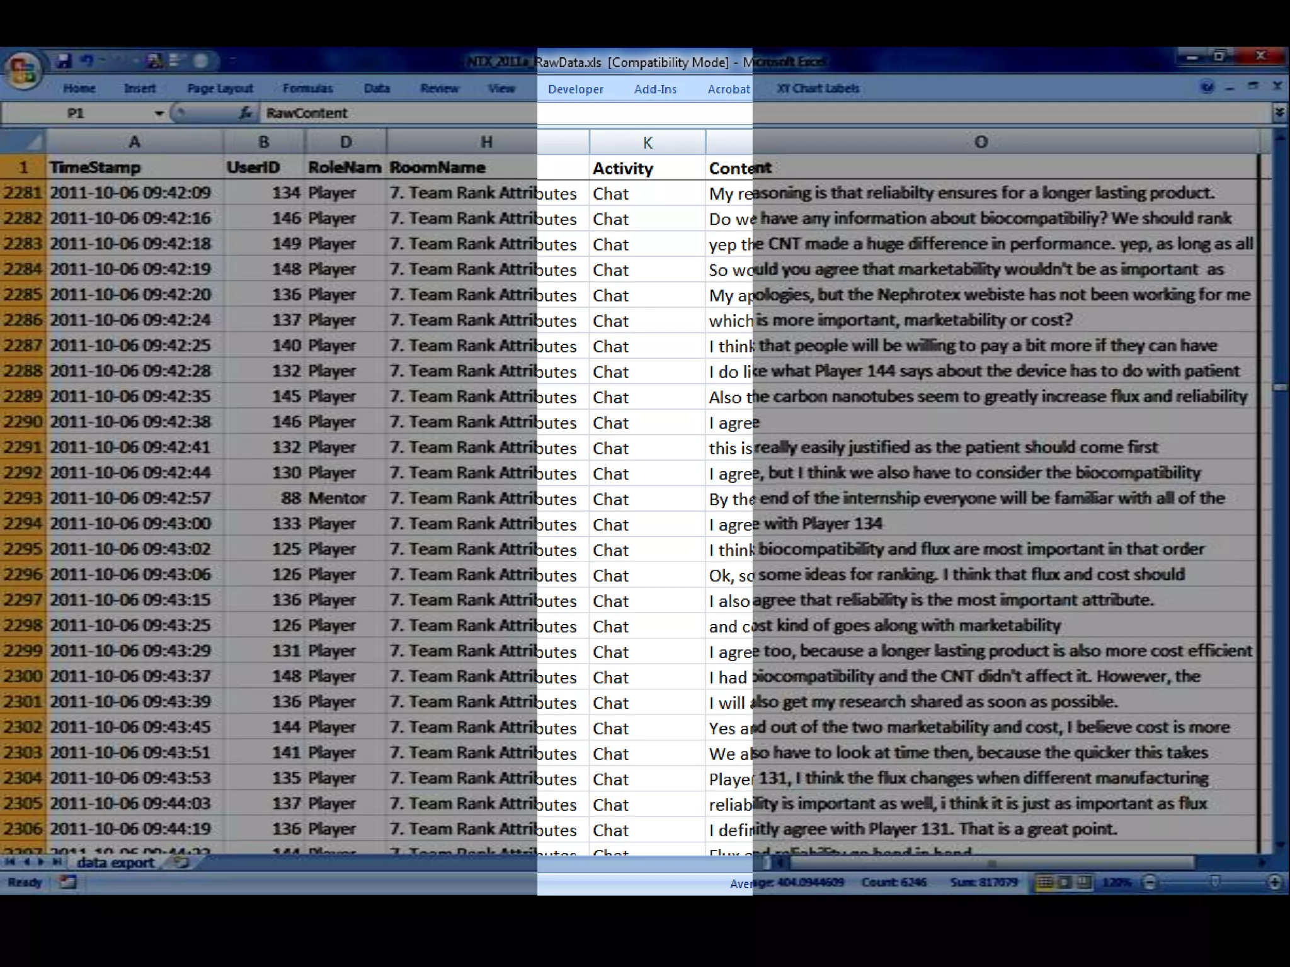
Task: Switch to Normal view mode
Action: (x=1044, y=882)
